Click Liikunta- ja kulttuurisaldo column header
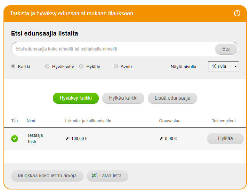The width and height of the screenshot is (250, 194). pos(88,121)
